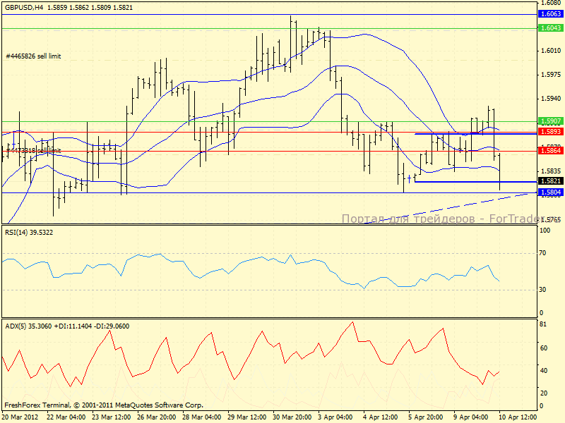Screen dimensions: 565x423
Task: Select the #4465826 sell limit order label
Action: (33, 56)
